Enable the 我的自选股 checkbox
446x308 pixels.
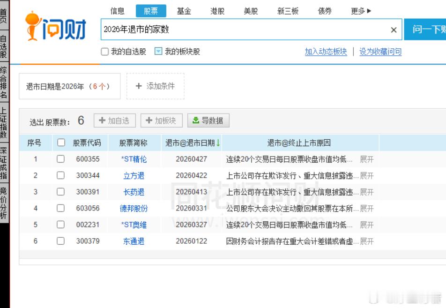[x=104, y=52]
